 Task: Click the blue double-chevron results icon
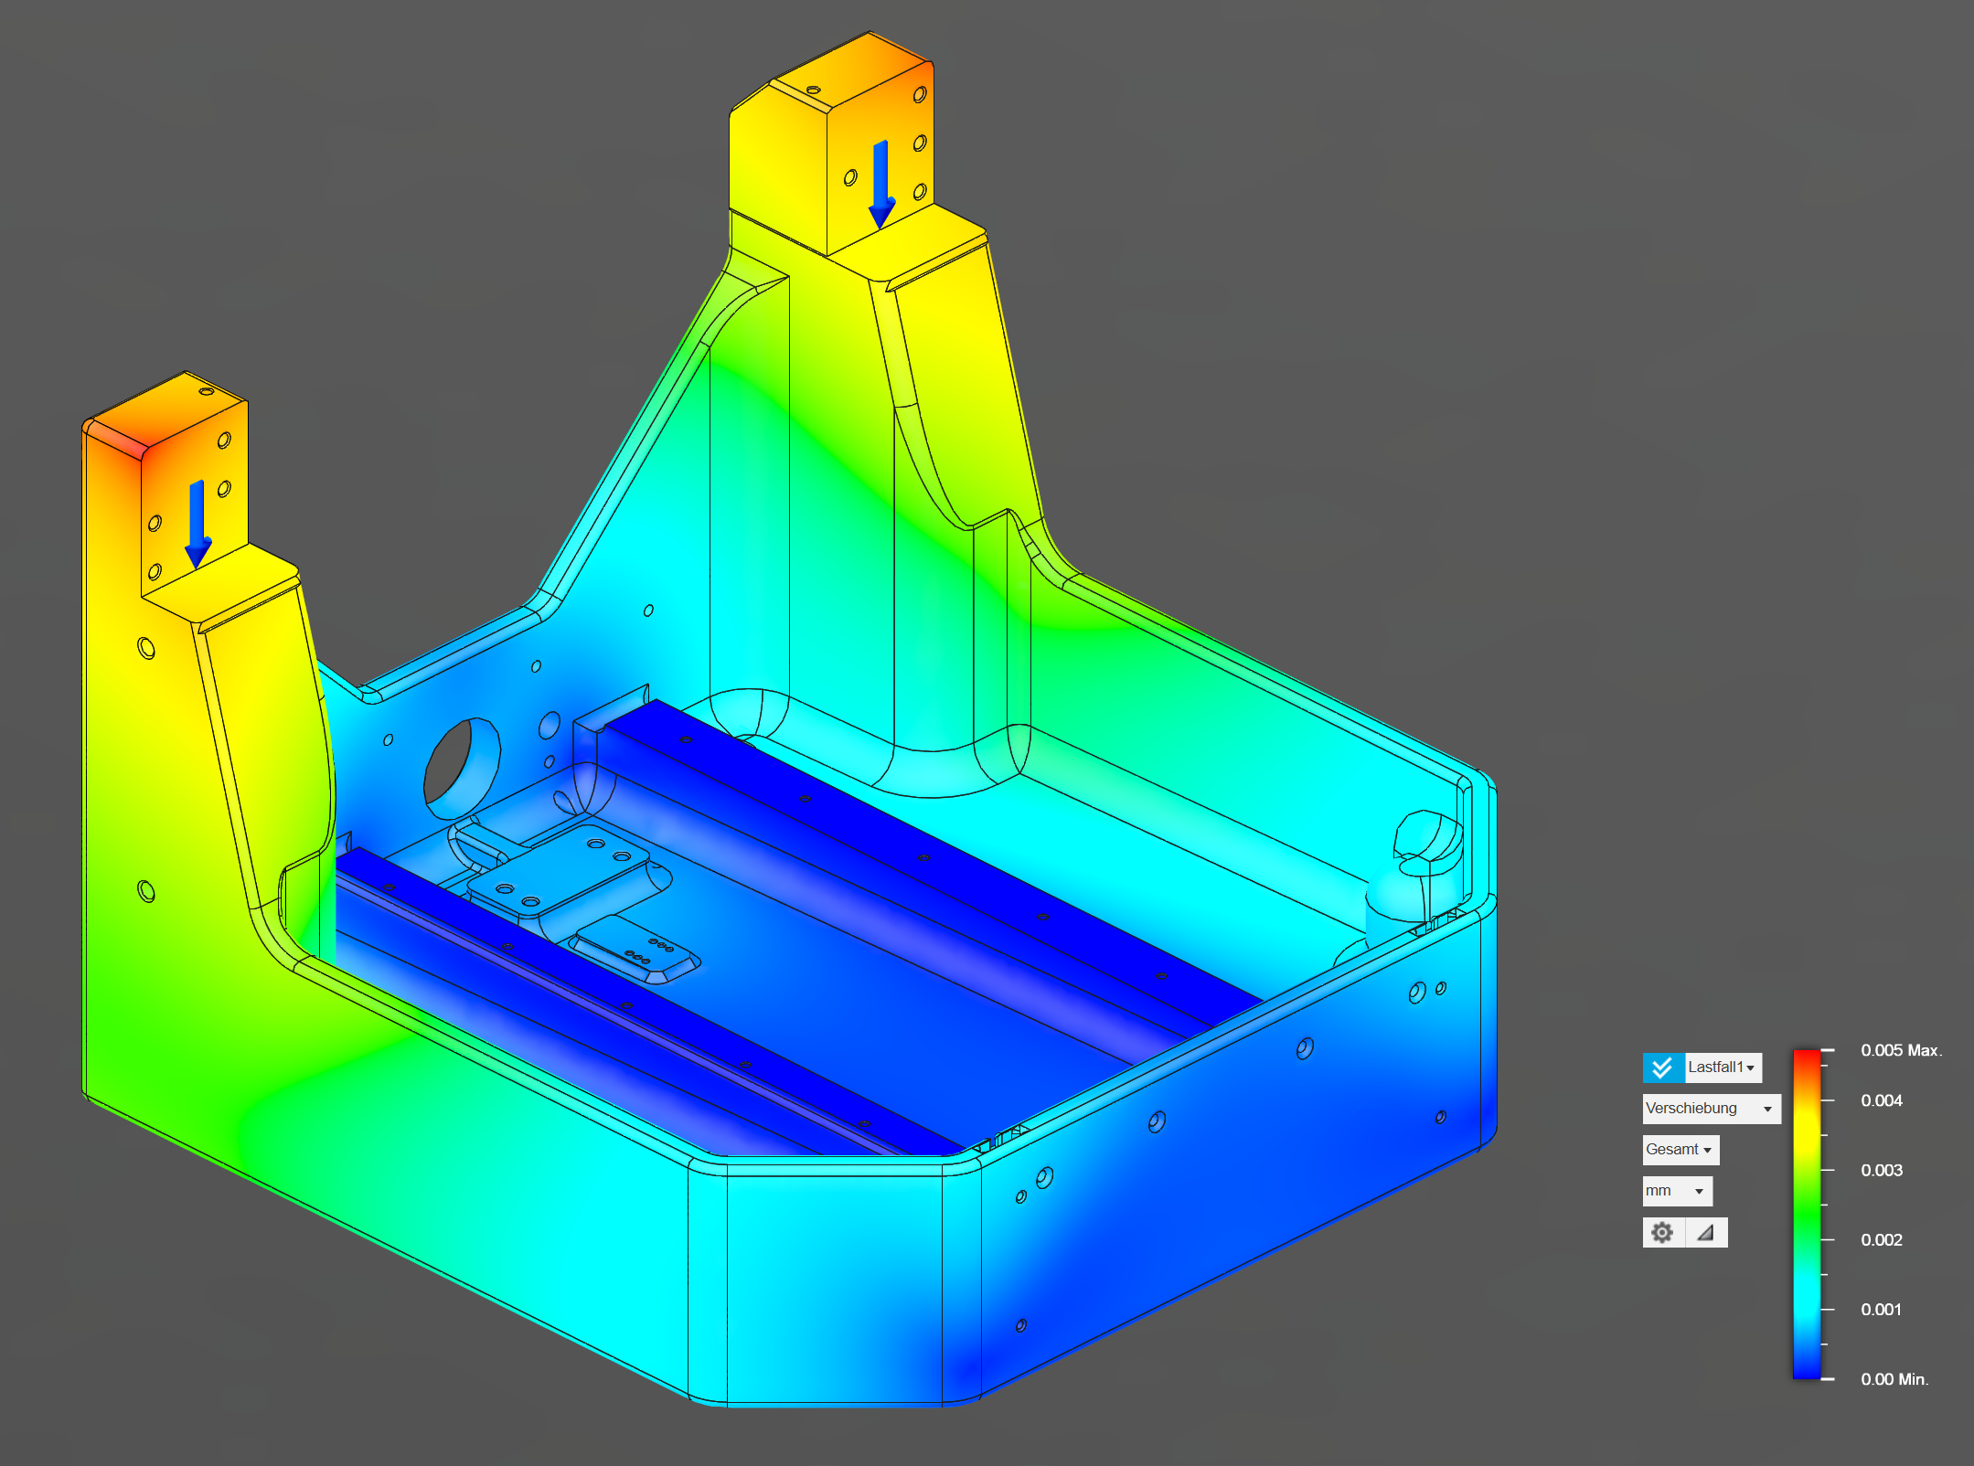point(1662,1068)
